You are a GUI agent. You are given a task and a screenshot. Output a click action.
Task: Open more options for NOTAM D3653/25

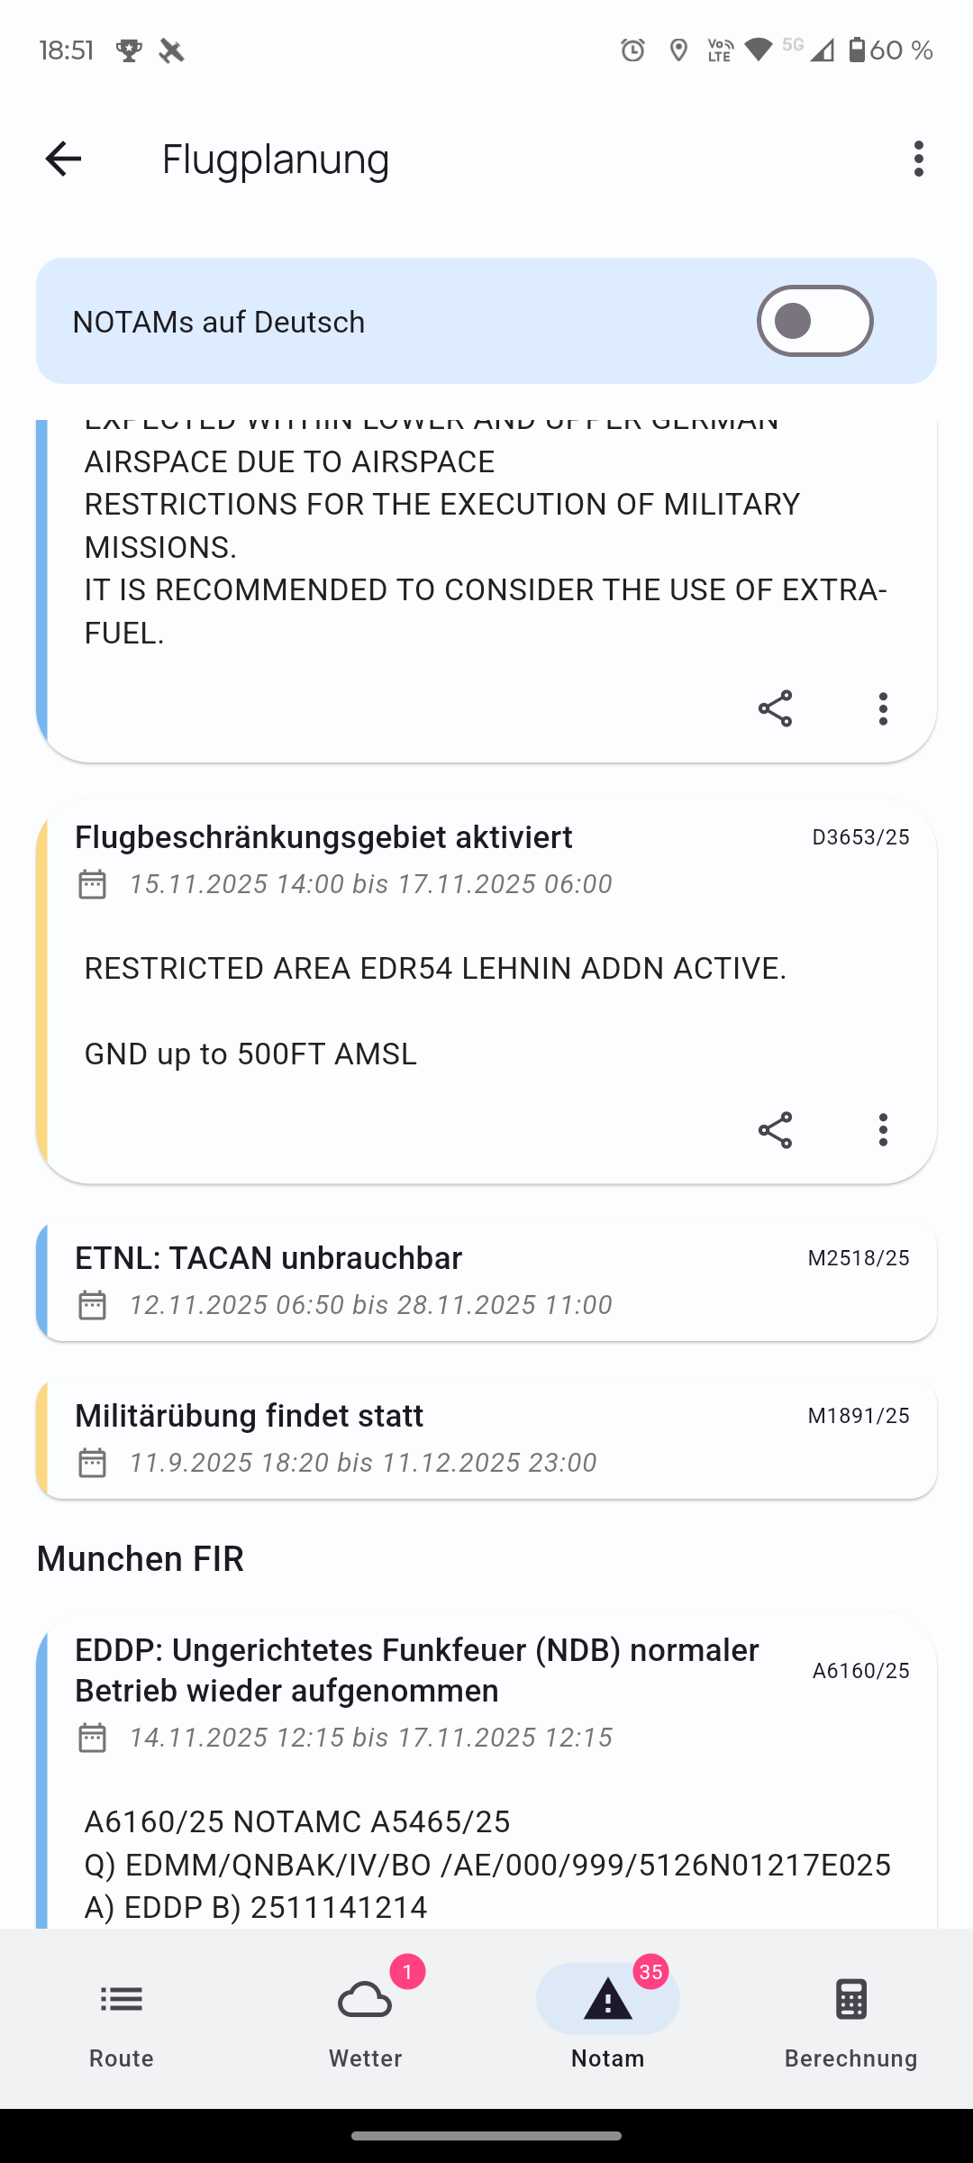coord(883,1129)
